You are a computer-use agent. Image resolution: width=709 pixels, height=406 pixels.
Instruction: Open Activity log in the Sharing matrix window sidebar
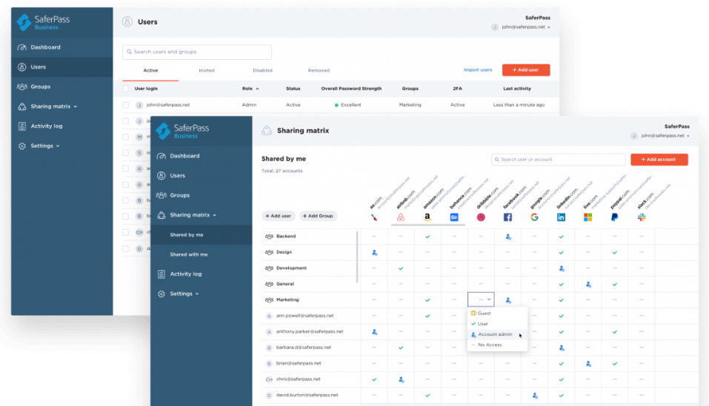point(185,274)
